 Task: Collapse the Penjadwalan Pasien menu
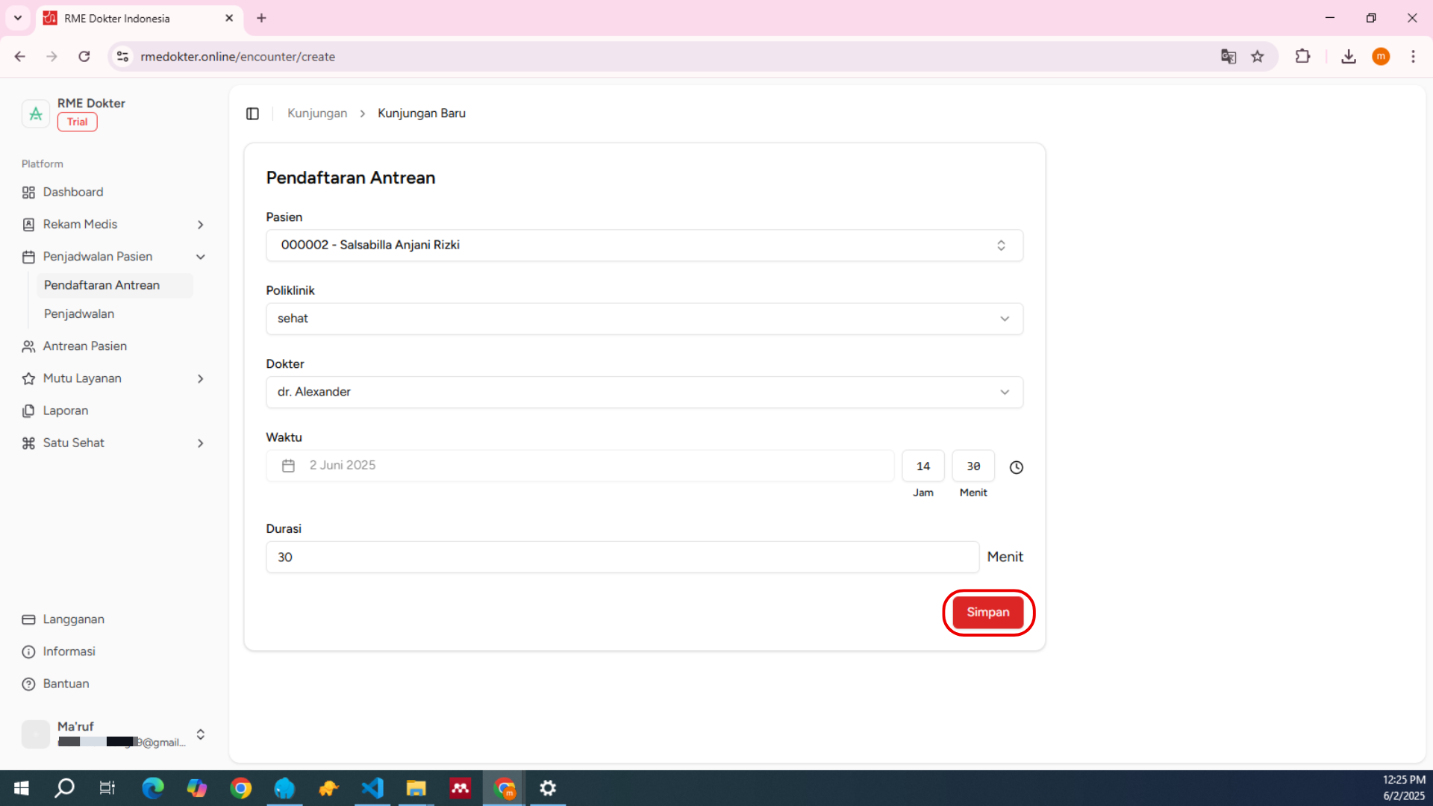point(200,257)
